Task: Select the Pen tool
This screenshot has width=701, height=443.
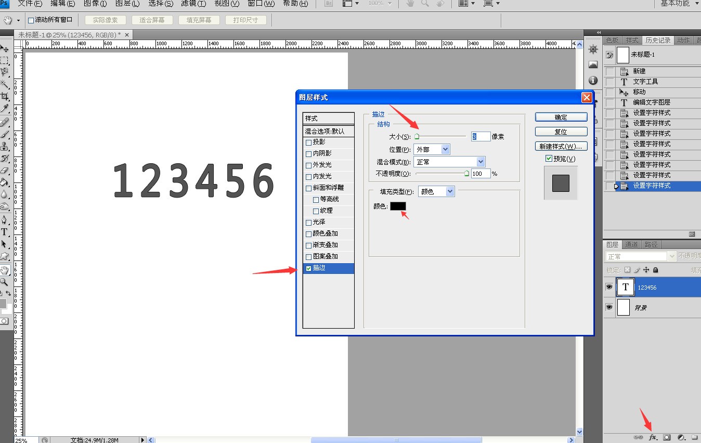Action: pos(4,220)
